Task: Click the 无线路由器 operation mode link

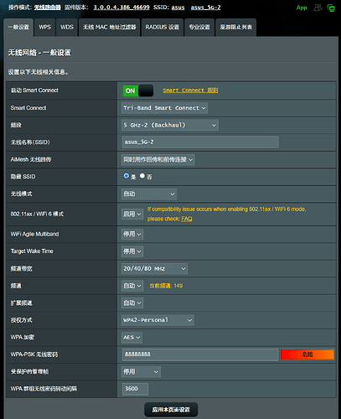Action: (x=48, y=8)
